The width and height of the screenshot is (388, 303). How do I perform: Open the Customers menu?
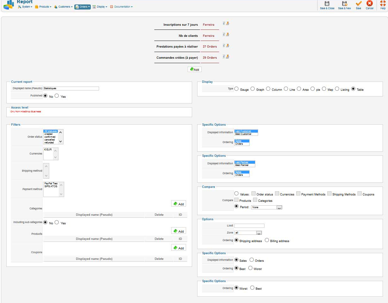tap(63, 7)
